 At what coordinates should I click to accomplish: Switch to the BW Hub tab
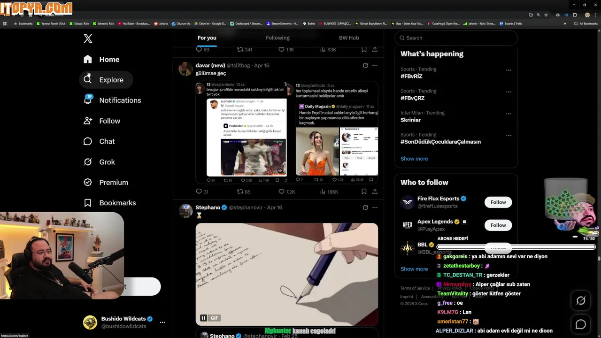(349, 38)
